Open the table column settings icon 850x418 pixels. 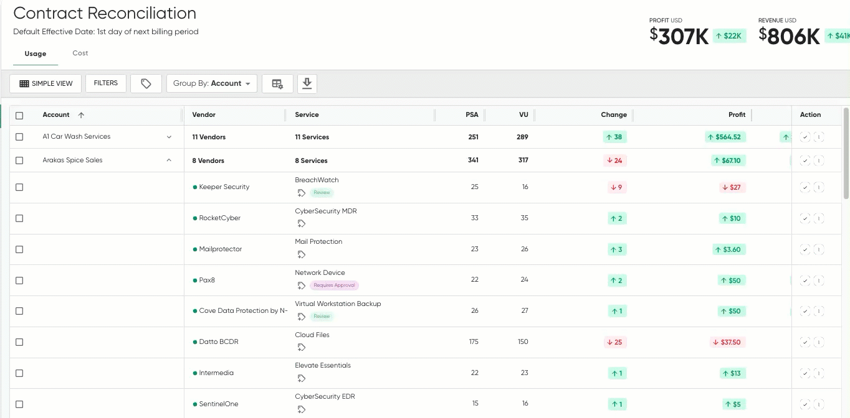(277, 83)
